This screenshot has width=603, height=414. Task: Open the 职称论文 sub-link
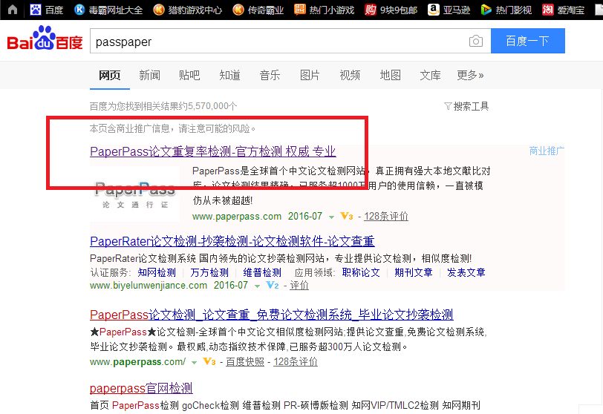coord(361,272)
